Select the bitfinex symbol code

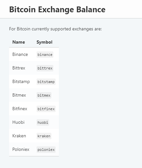[x=46, y=109]
